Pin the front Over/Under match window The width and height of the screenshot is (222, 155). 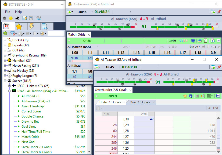[x=219, y=67]
